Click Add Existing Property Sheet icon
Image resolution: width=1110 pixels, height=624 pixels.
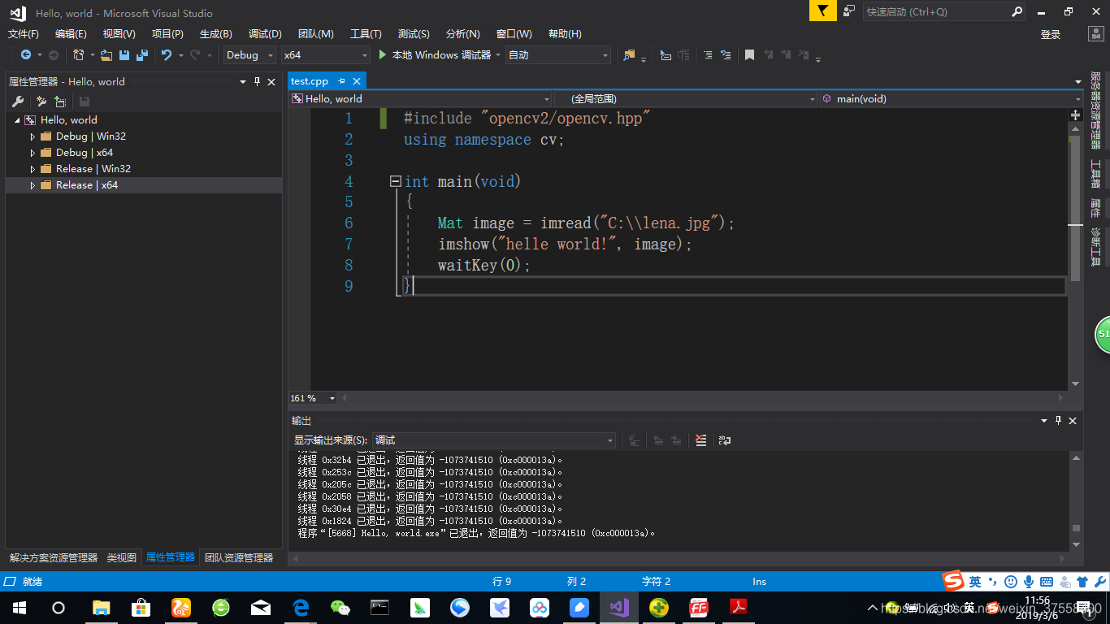pyautogui.click(x=60, y=102)
